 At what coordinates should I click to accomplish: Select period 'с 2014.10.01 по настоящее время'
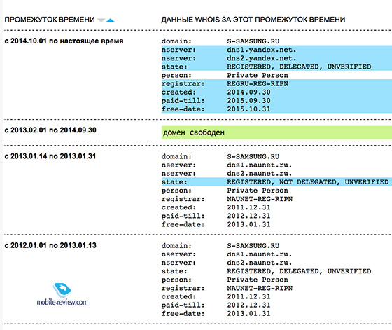[64, 41]
